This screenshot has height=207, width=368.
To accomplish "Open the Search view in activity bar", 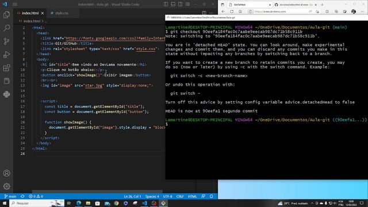I will (6, 28).
